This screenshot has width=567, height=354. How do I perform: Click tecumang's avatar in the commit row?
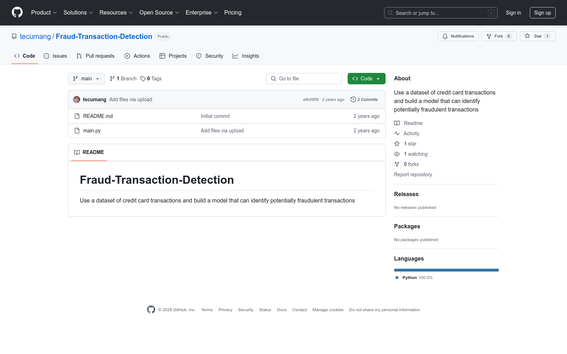(77, 99)
